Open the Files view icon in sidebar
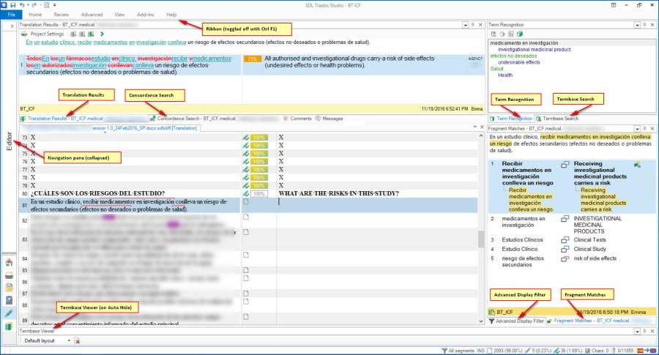Viewport: 659px width, 355px height. click(9, 287)
